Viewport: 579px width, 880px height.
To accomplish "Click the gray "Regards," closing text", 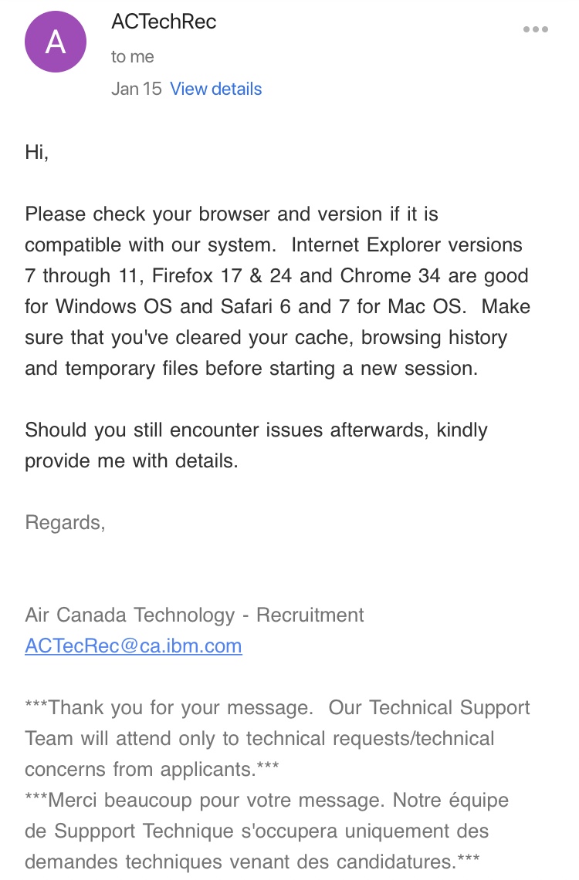I will point(65,522).
